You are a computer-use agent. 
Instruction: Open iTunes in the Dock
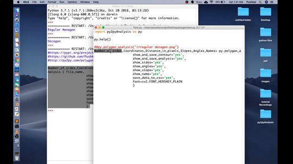click(17, 65)
